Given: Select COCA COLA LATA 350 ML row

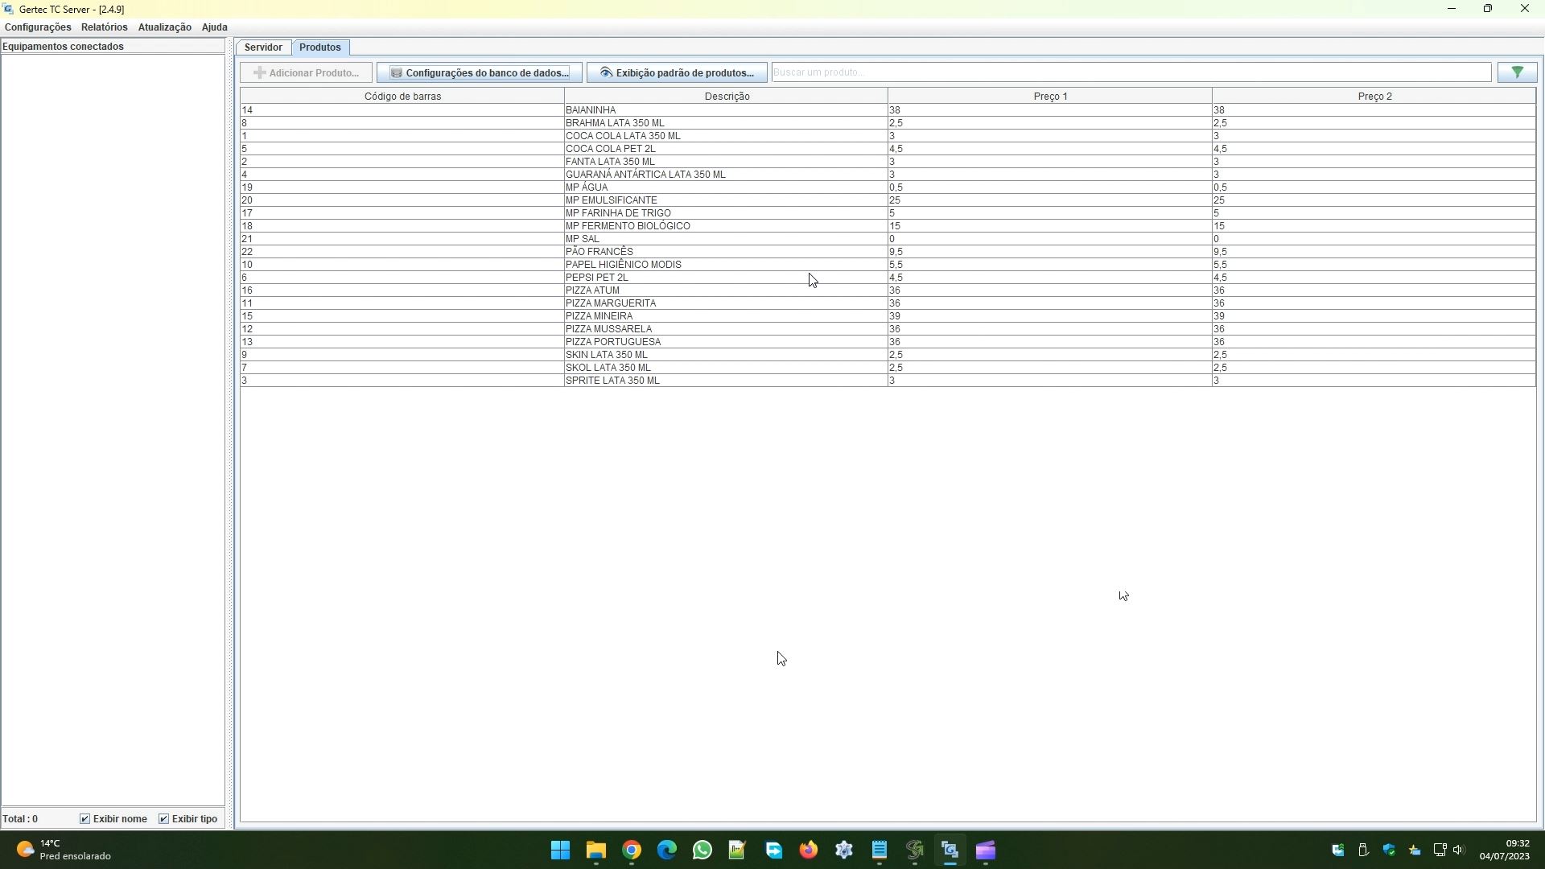Looking at the screenshot, I should point(888,136).
